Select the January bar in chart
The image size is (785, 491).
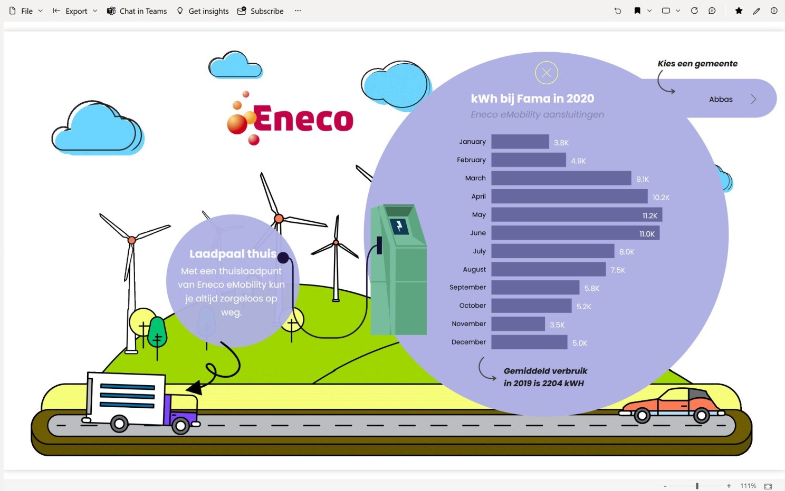520,142
